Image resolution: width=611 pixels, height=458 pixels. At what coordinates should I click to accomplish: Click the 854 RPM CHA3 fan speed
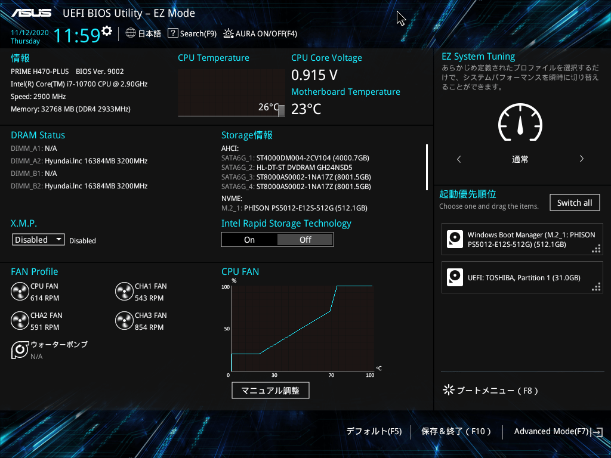[x=149, y=327]
